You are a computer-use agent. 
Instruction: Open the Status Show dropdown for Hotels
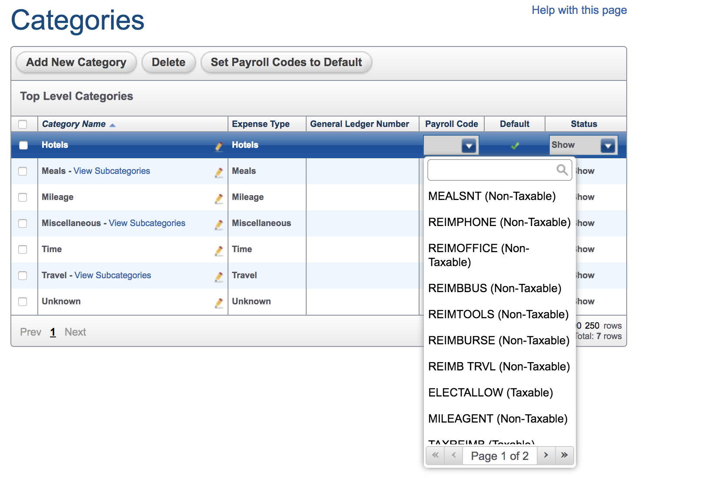click(583, 145)
